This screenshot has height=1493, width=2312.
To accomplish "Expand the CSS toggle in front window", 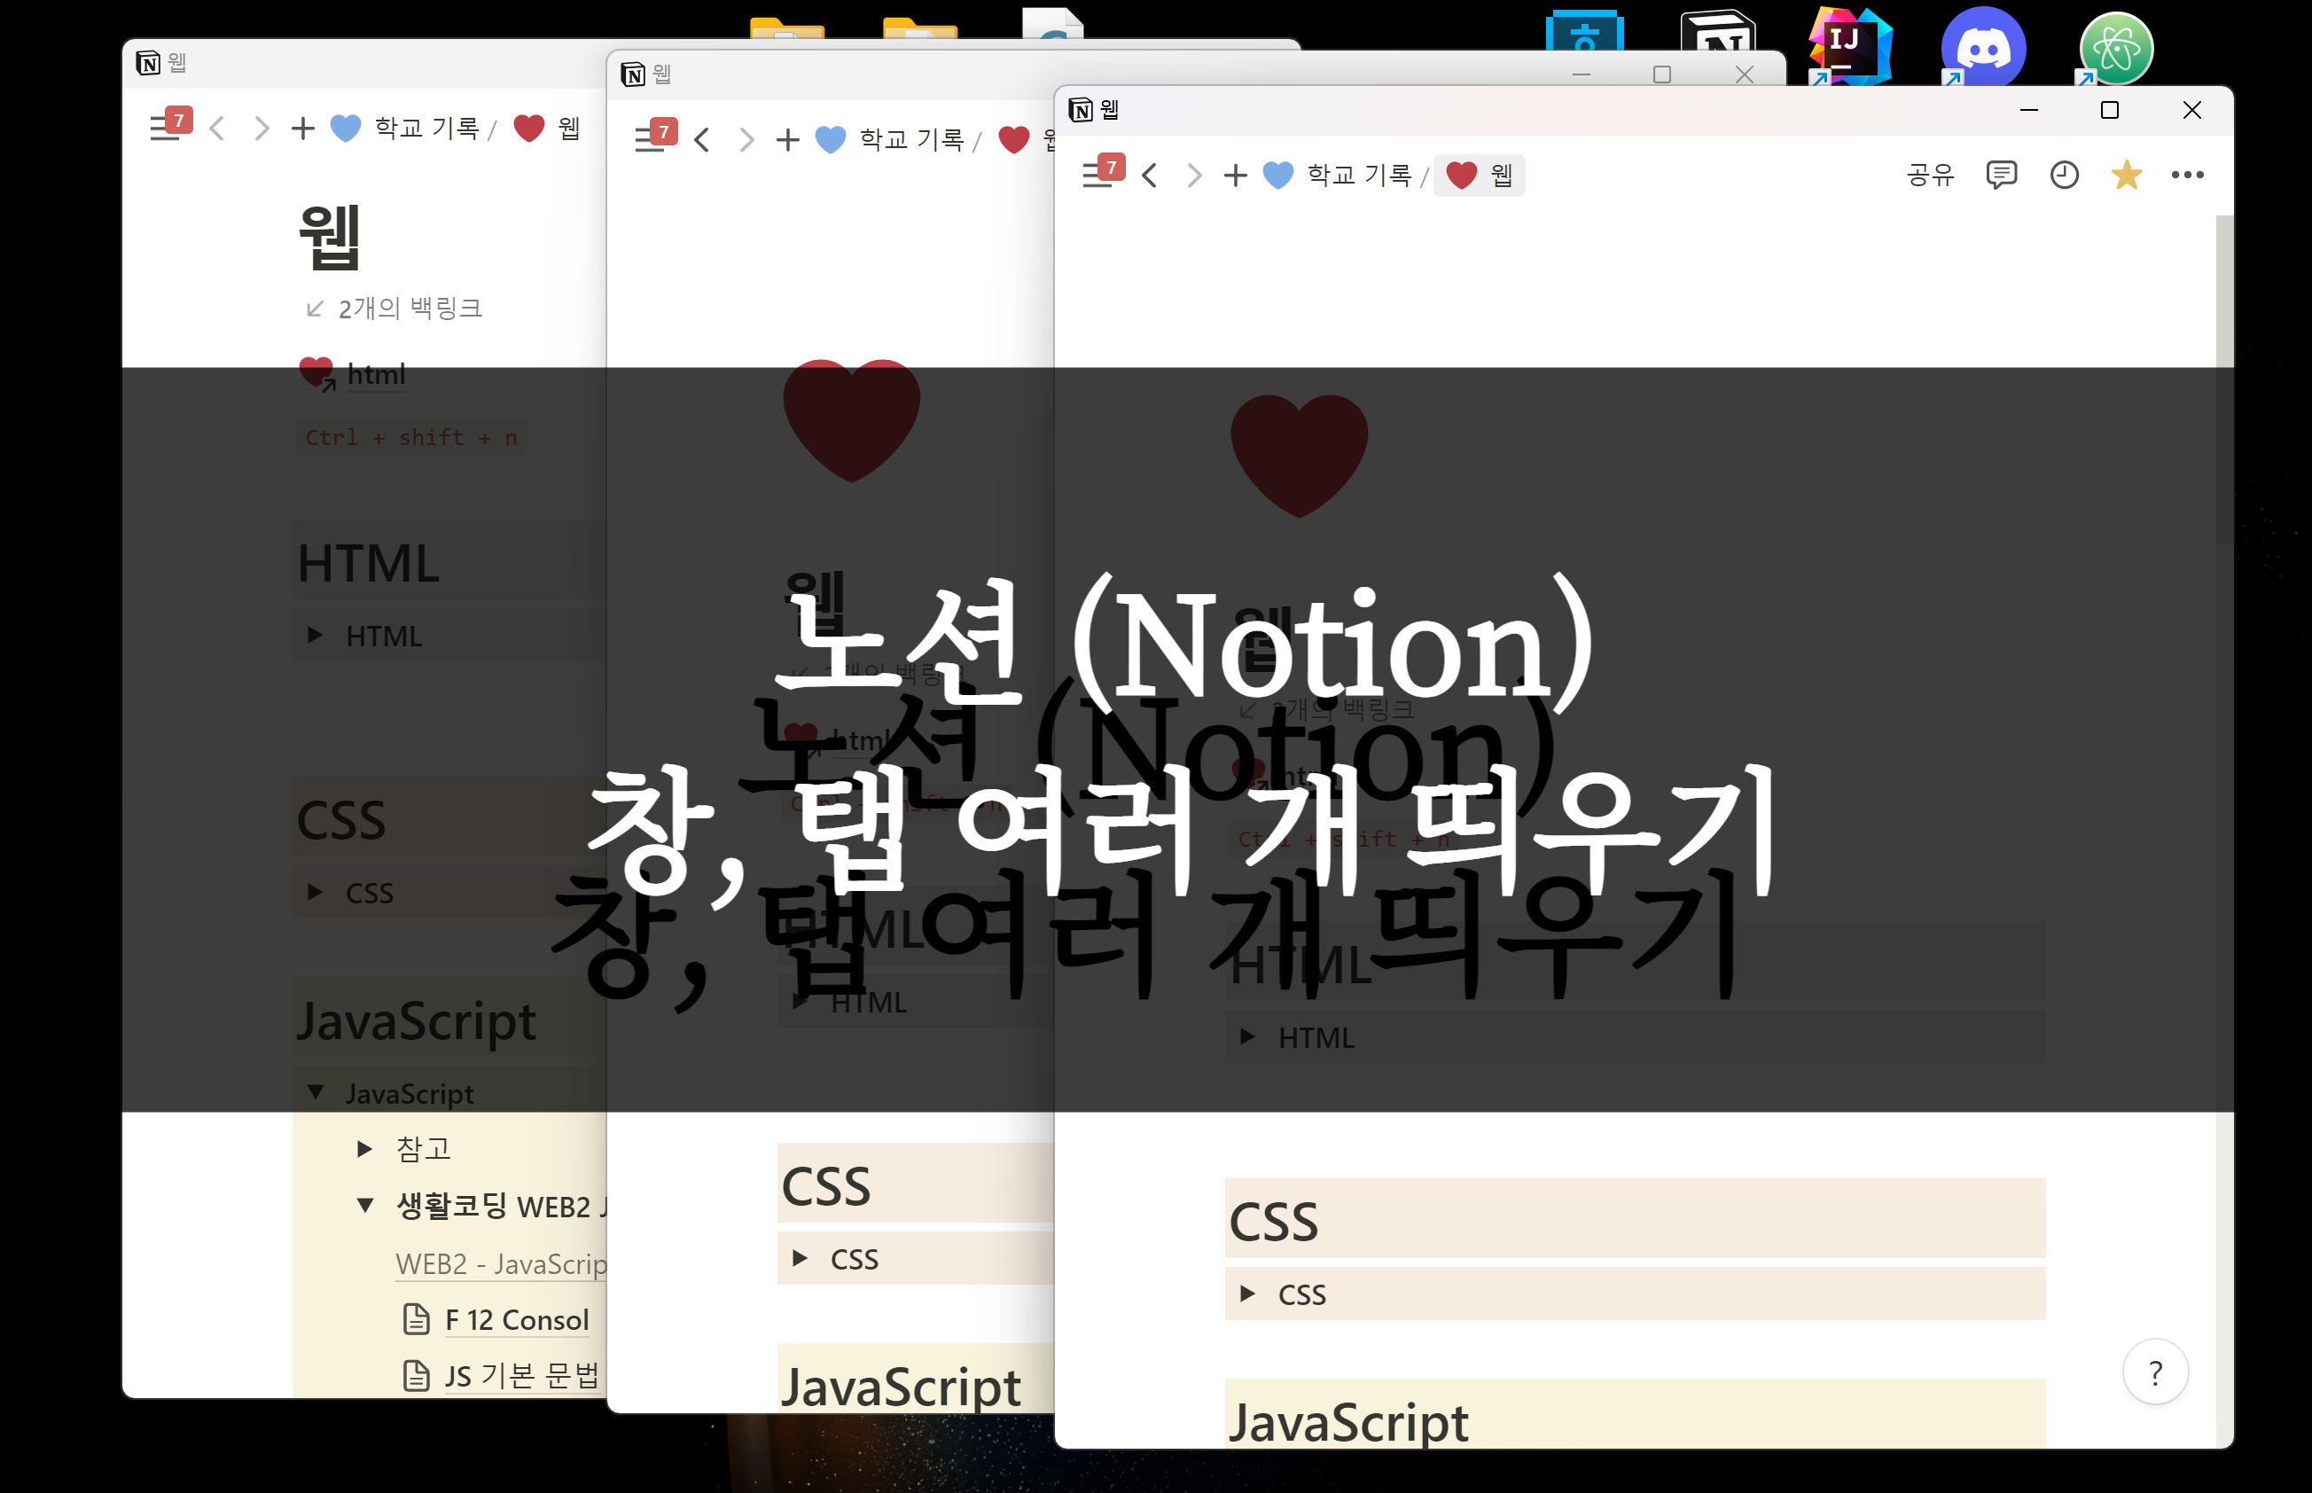I will (1247, 1294).
